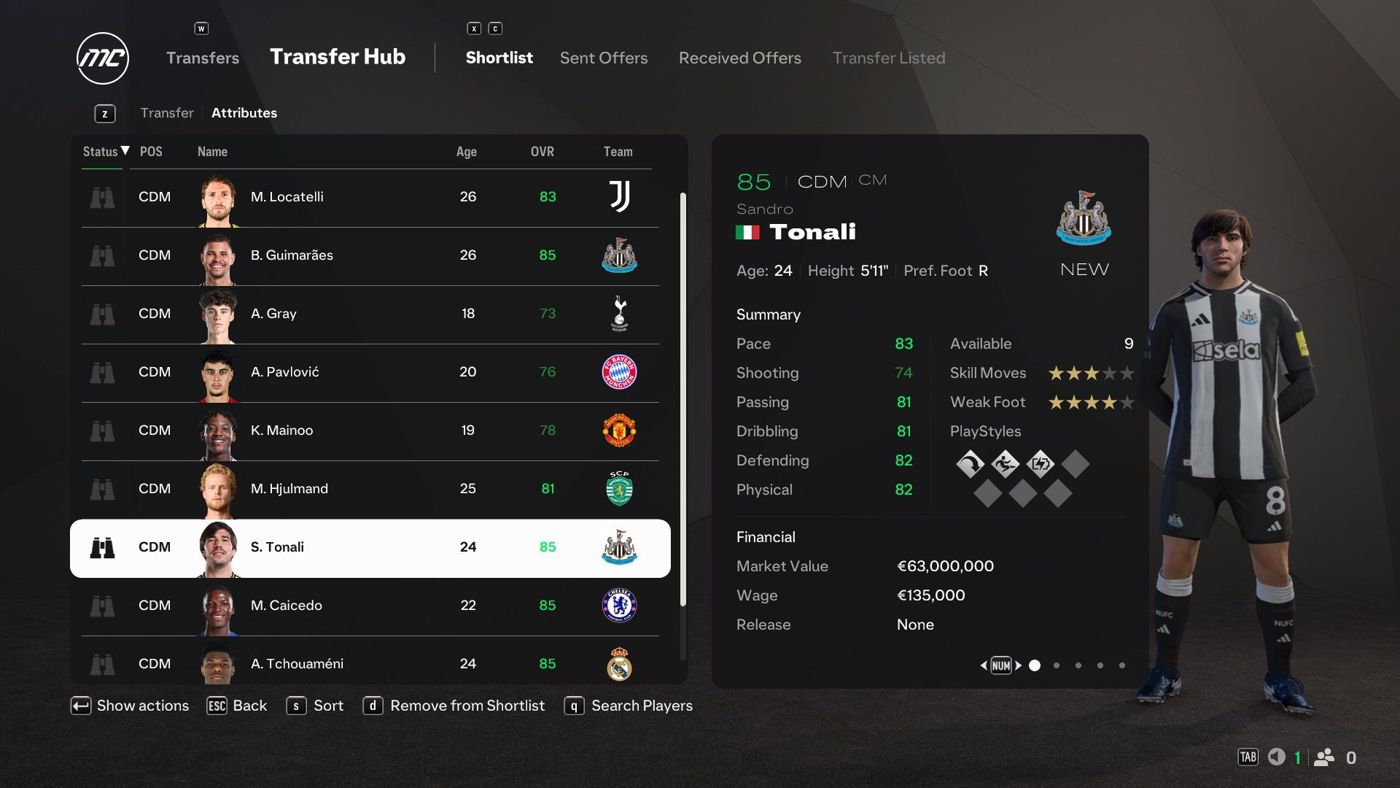Click the Transfer Hub navigation icon

pos(338,55)
